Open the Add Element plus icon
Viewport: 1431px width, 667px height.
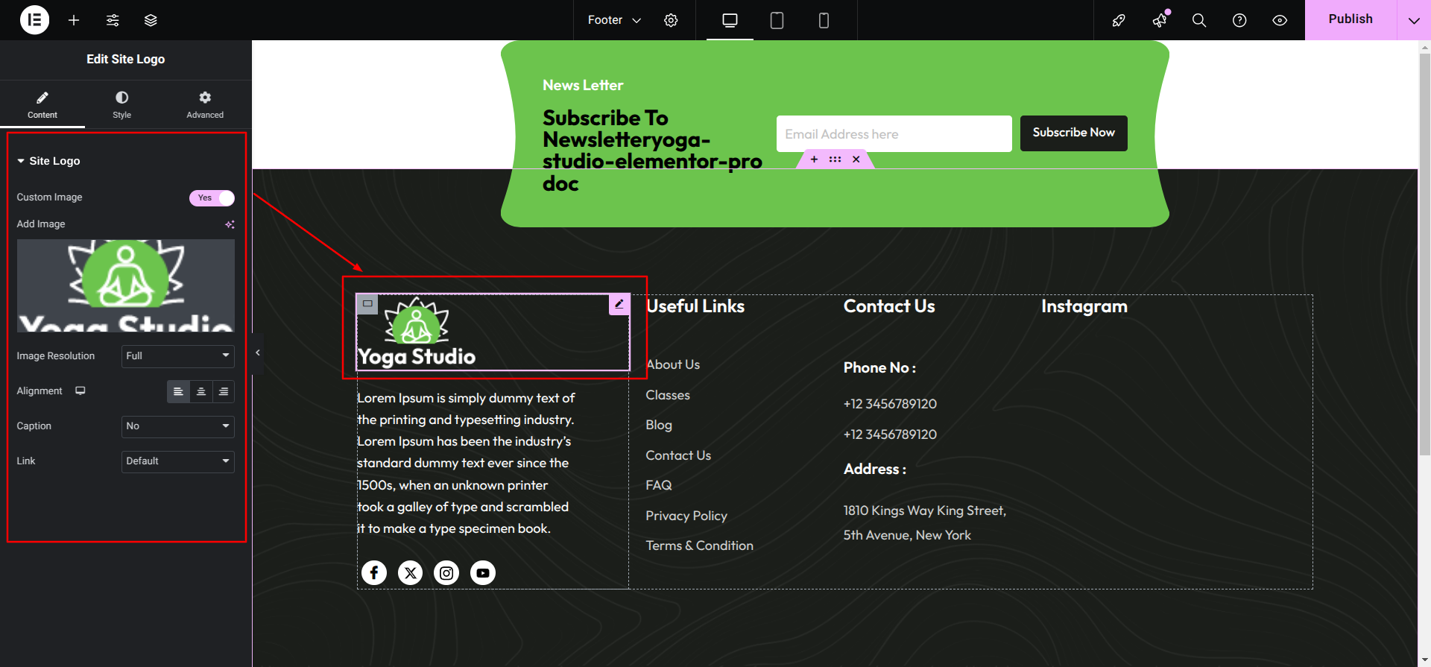click(x=74, y=20)
